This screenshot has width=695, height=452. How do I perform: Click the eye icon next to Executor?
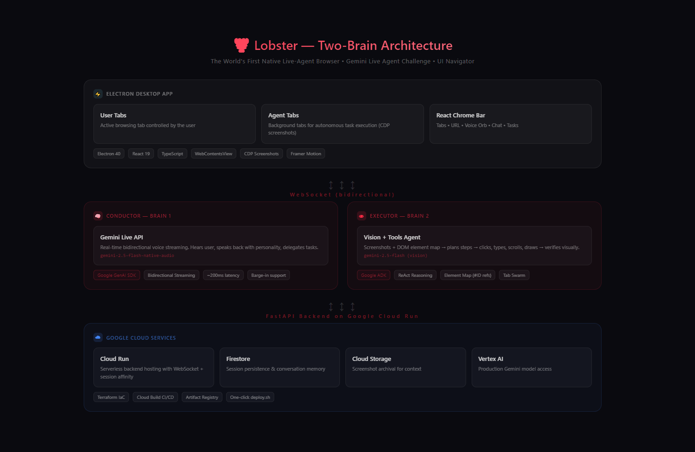(x=362, y=216)
